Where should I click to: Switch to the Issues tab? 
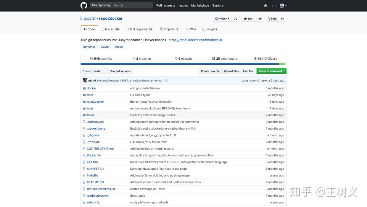(110, 29)
